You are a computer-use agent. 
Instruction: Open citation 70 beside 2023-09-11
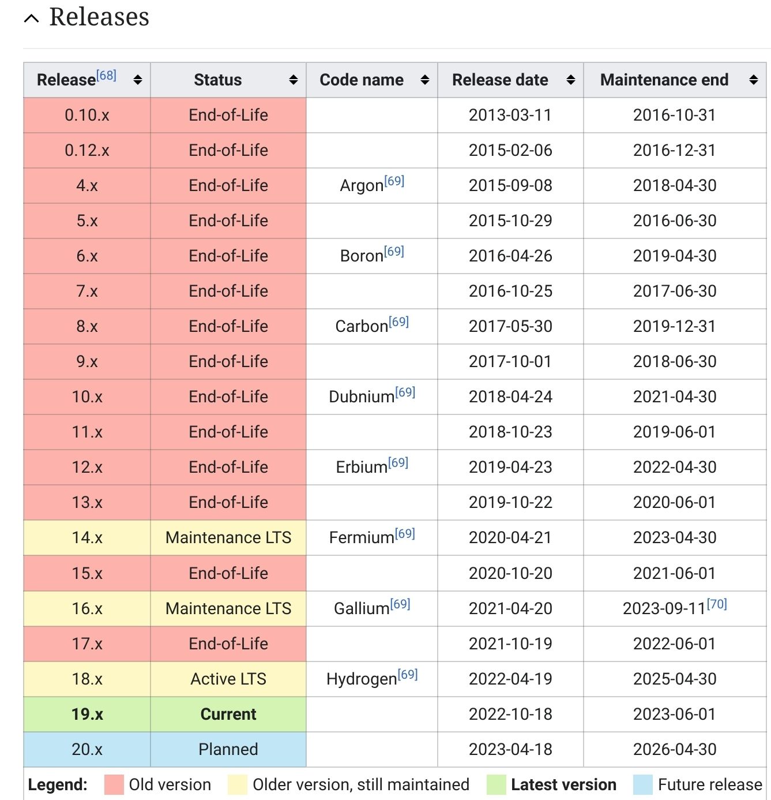pos(717,604)
